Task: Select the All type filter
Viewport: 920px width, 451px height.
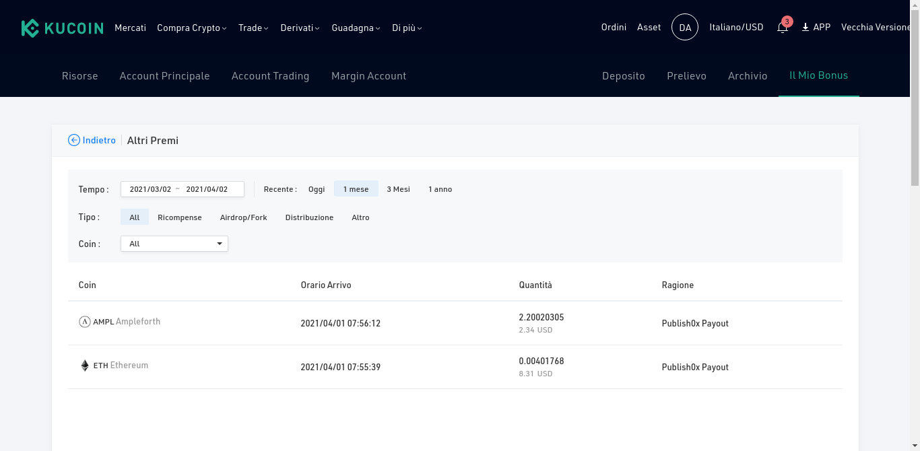Action: 135,217
